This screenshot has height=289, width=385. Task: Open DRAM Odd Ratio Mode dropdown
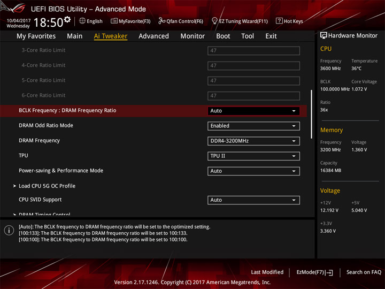tap(253, 126)
